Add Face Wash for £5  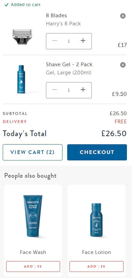(33, 267)
